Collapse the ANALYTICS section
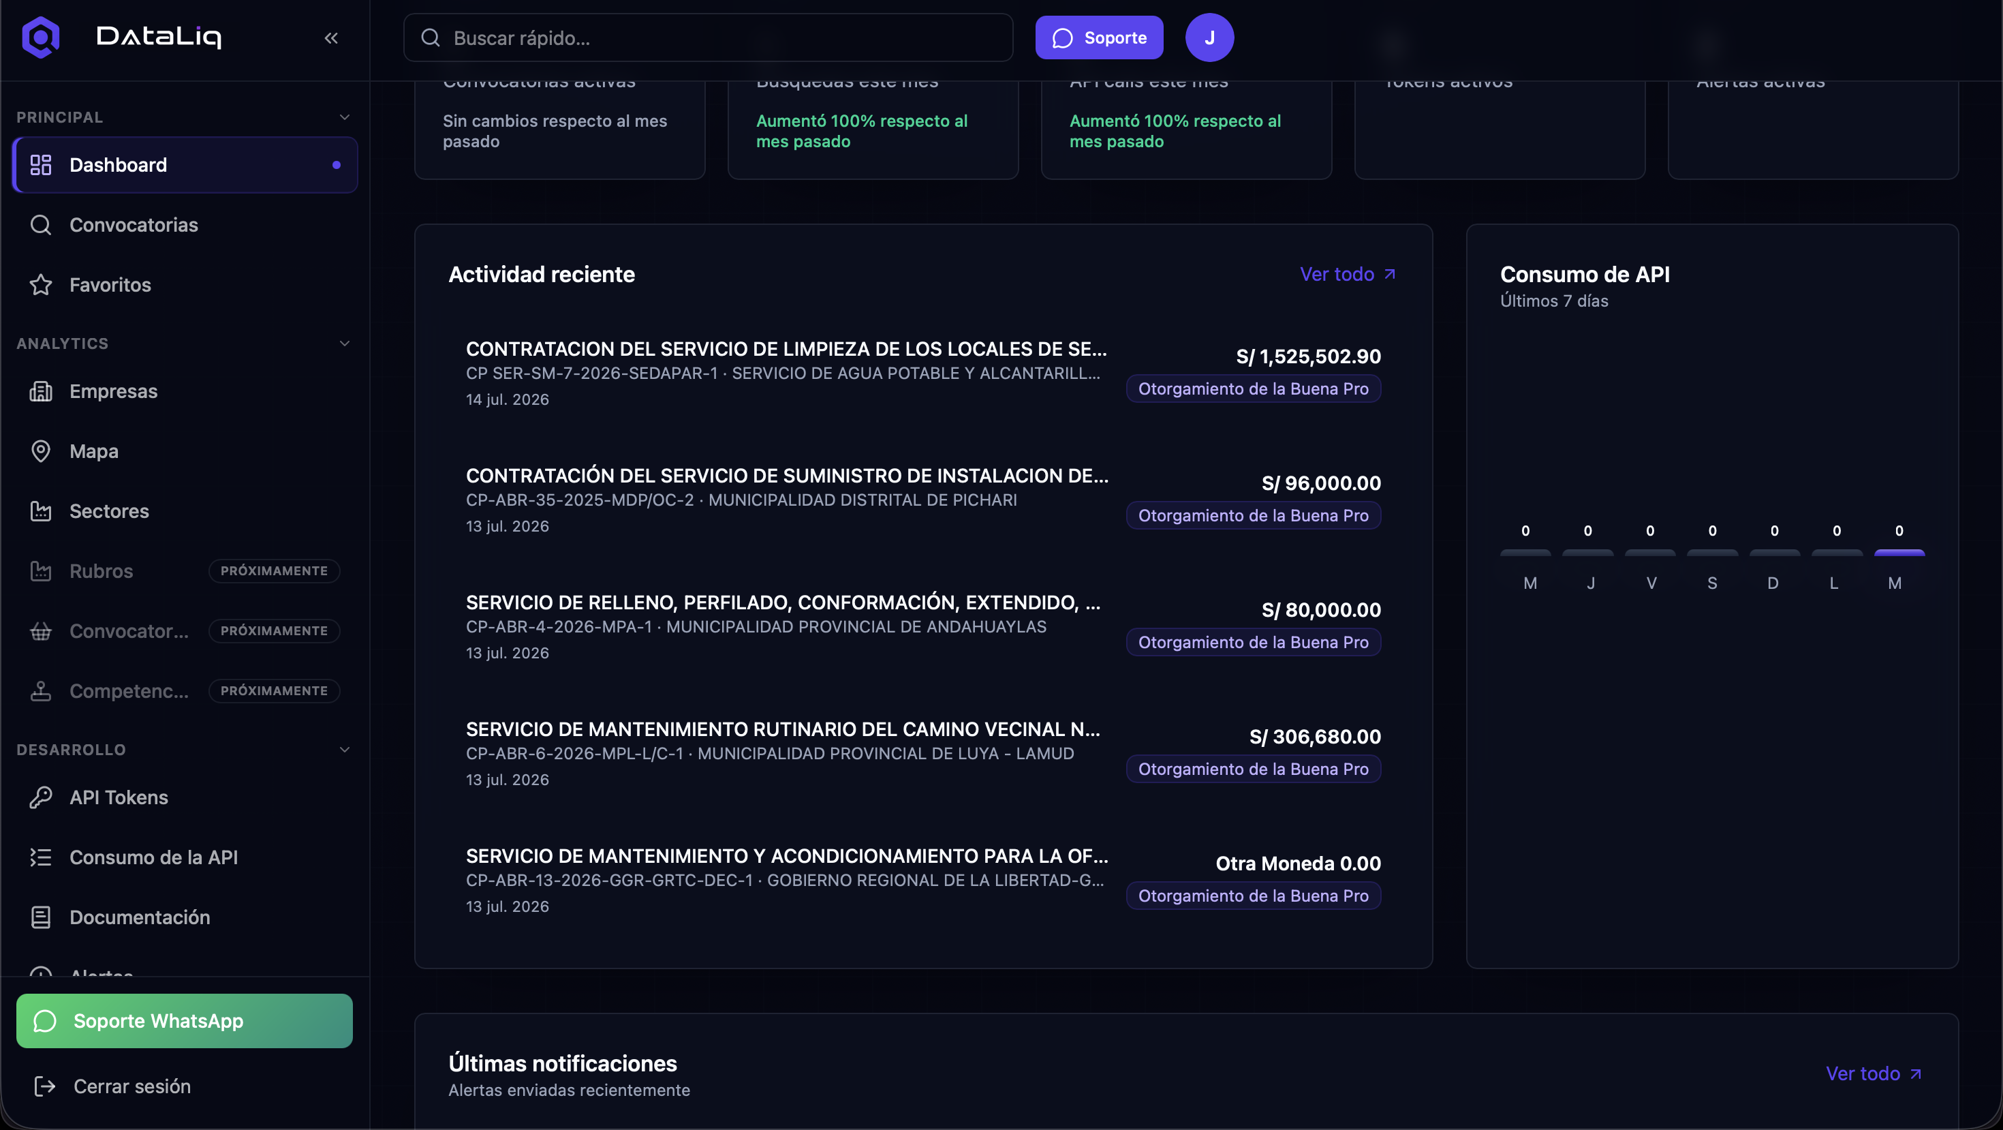Screen dimensions: 2003x1130 click(x=345, y=343)
